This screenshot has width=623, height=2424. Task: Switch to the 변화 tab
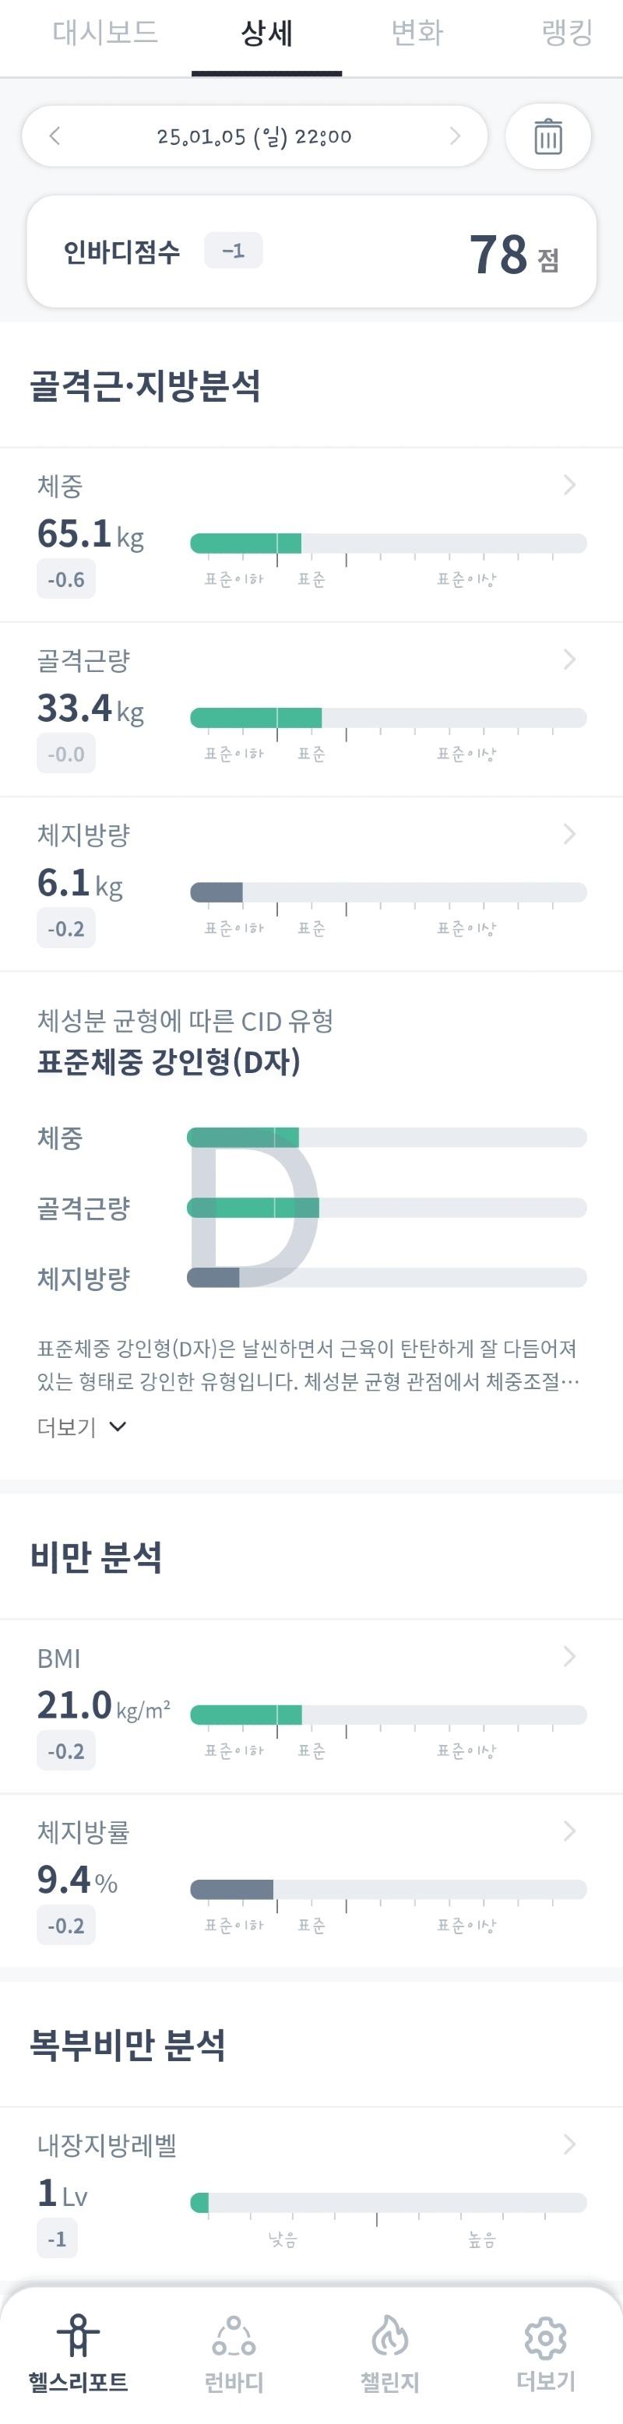(x=417, y=33)
